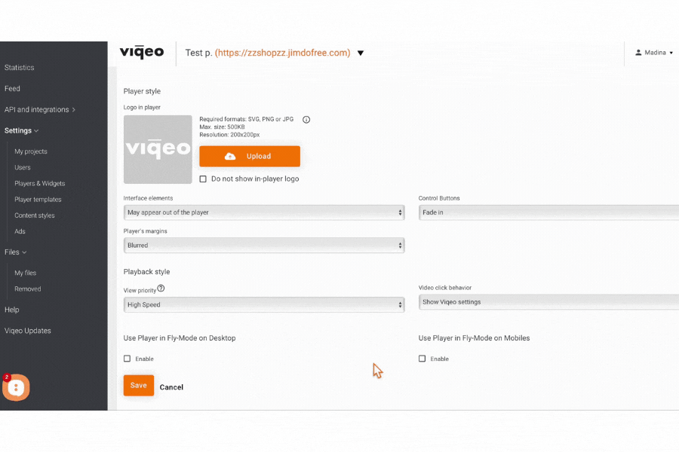This screenshot has height=452, width=679.
Task: Click the notification badge on the chat widget
Action: pyautogui.click(x=6, y=377)
